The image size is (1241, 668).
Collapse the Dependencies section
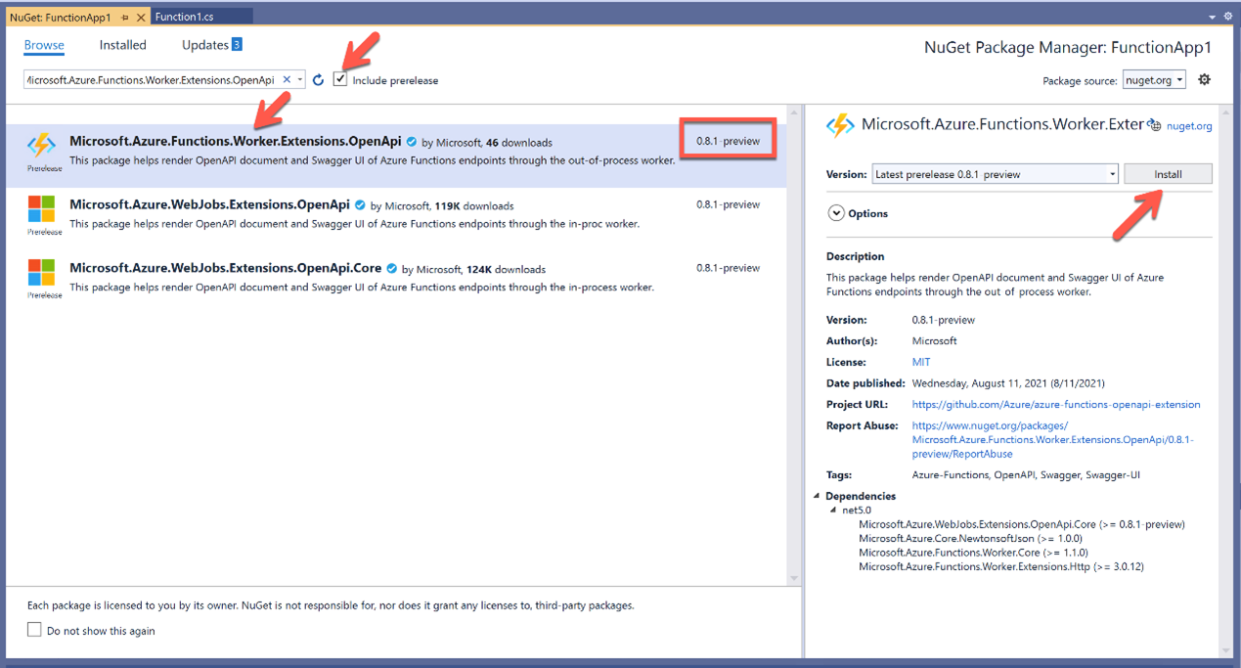(818, 496)
